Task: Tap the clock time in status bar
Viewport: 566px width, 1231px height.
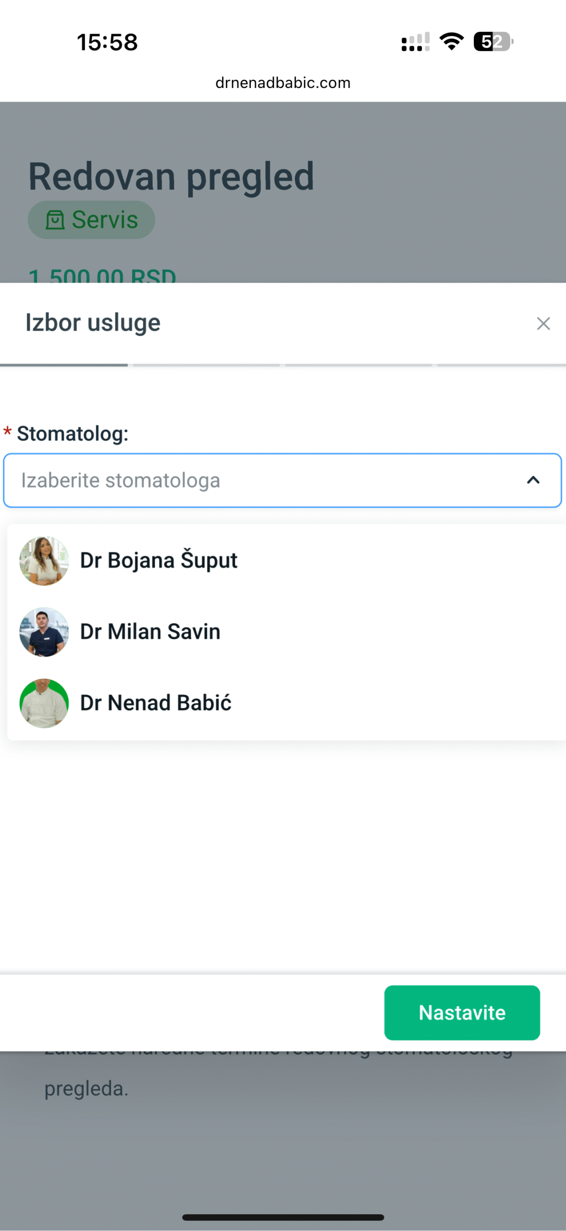Action: coord(108,42)
